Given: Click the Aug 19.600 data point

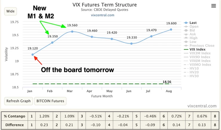Looking at the screenshot, I should pyautogui.click(x=171, y=29).
